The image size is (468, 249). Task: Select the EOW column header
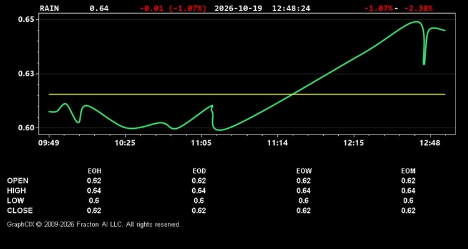[x=304, y=171]
